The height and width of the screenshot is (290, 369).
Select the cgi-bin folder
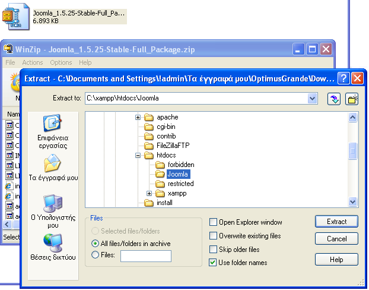[x=160, y=127]
